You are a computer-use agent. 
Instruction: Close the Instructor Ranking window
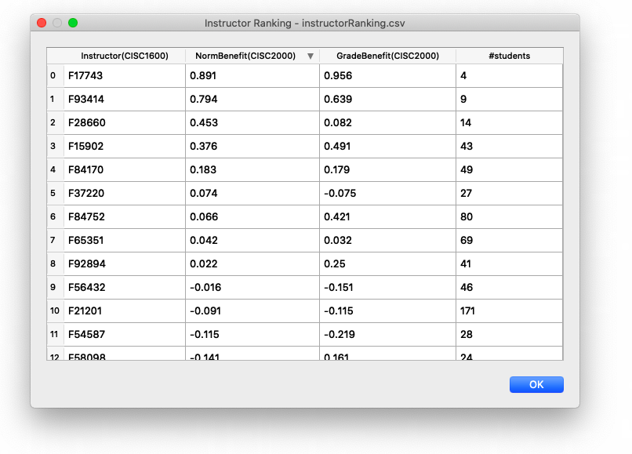pos(42,24)
